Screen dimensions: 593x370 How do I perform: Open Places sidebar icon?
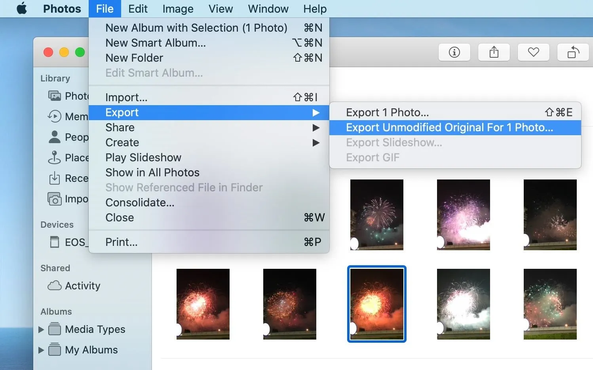pos(54,157)
